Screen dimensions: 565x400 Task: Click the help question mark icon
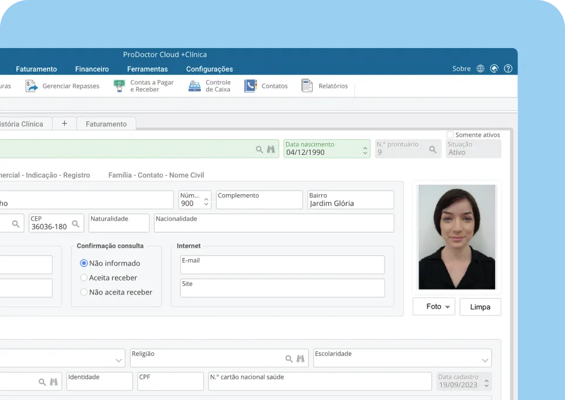tap(508, 69)
